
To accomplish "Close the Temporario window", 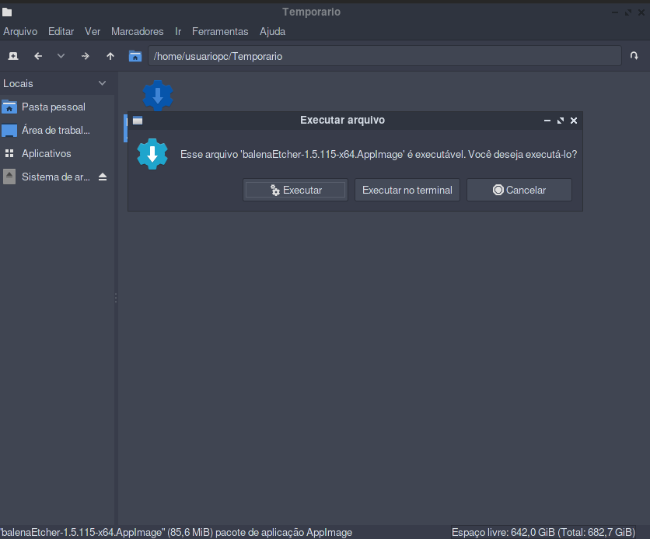I will 641,12.
